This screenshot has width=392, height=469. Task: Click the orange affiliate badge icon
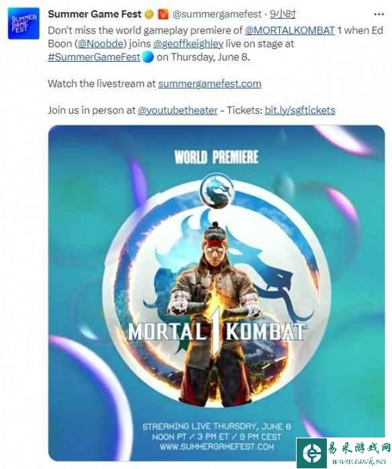[x=163, y=14]
